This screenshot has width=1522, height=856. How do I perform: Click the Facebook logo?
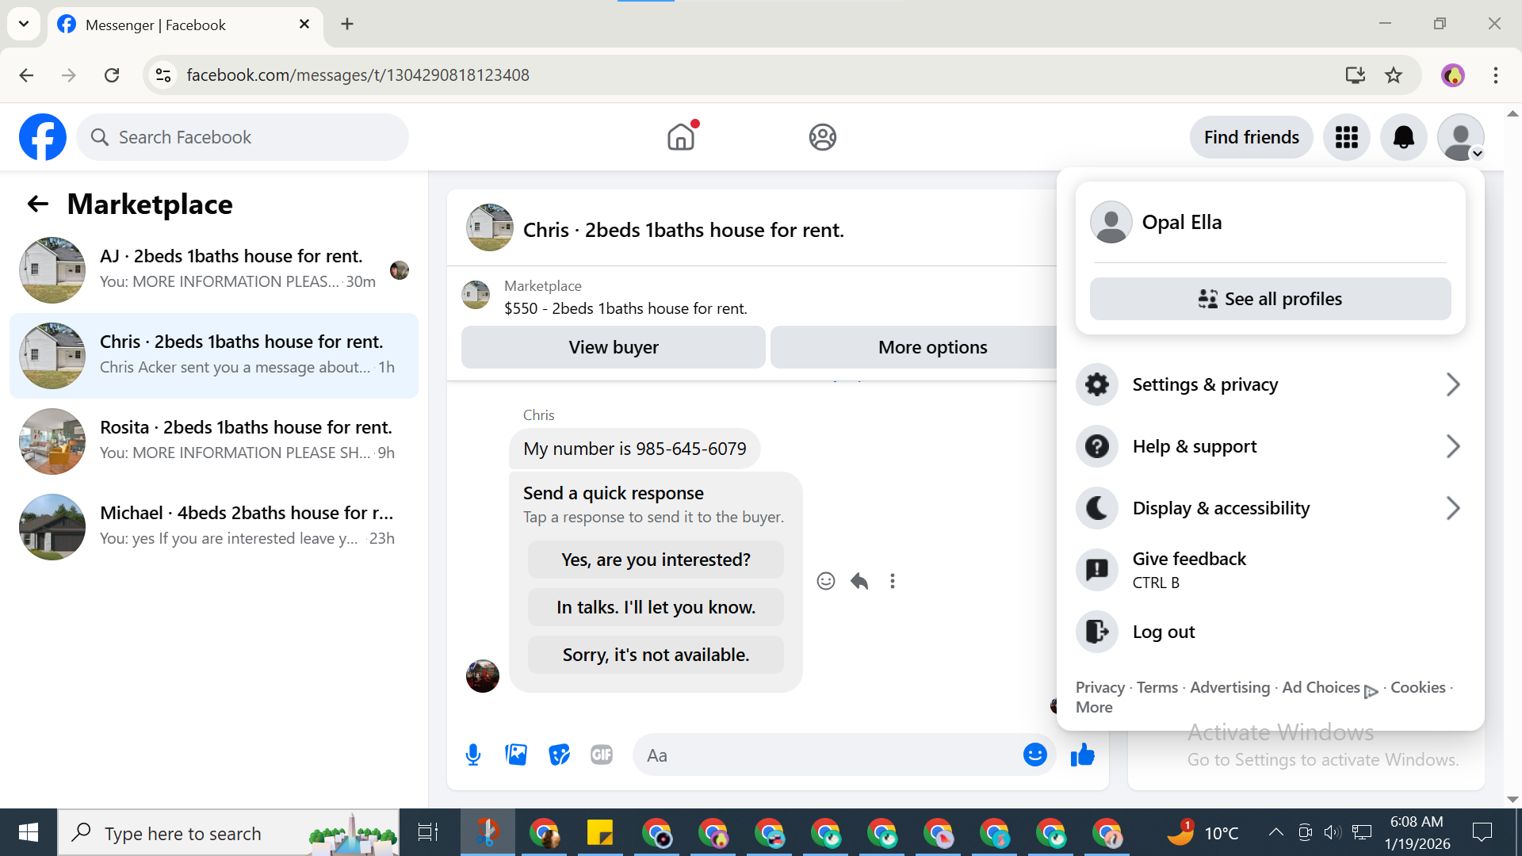[x=43, y=137]
